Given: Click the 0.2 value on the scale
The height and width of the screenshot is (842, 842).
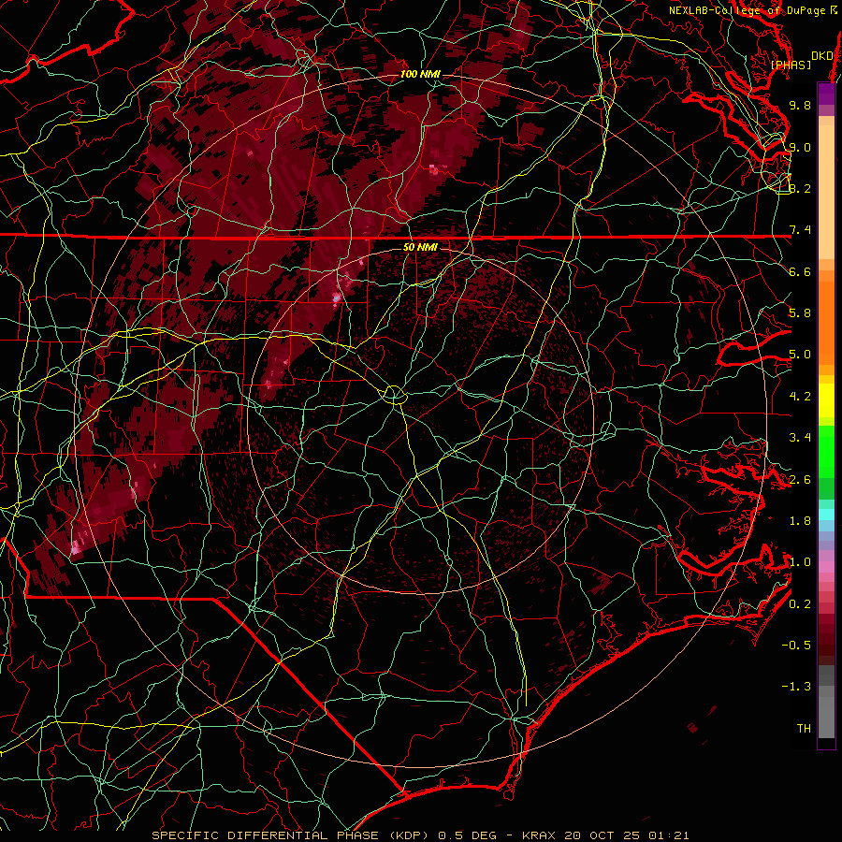Looking at the screenshot, I should tap(800, 604).
